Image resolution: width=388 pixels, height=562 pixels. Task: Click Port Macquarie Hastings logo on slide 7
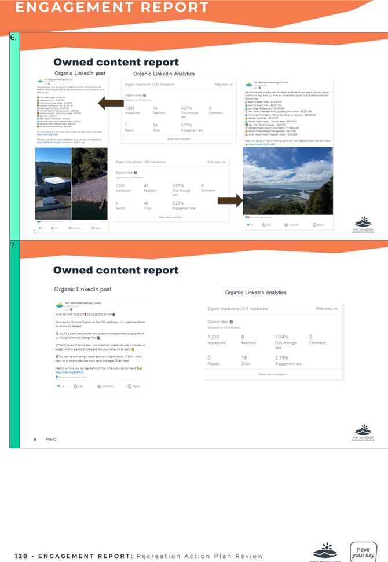(363, 433)
